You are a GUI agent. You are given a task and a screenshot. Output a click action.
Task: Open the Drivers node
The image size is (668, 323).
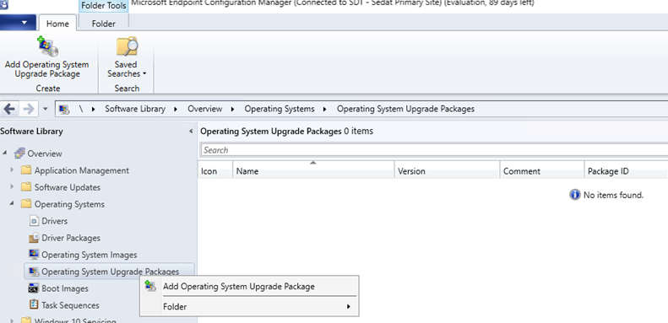pyautogui.click(x=55, y=221)
